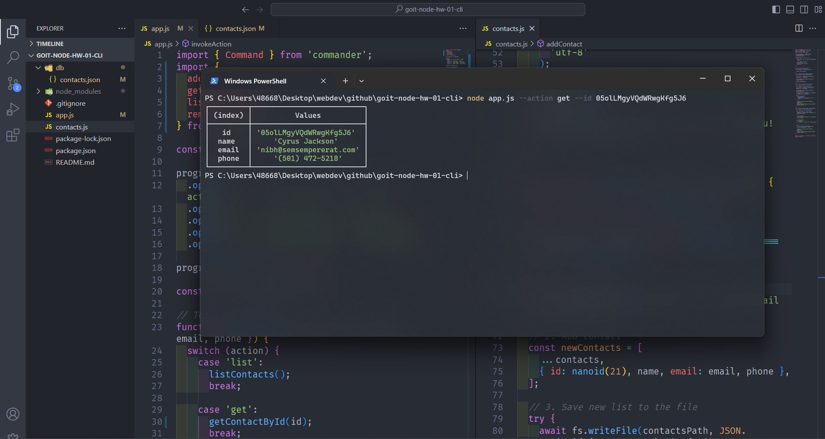Select contacts.js in the explorer tree
The width and height of the screenshot is (825, 439).
click(x=80, y=127)
